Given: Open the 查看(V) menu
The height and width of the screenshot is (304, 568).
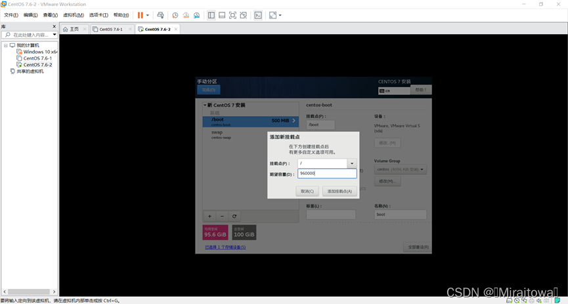Looking at the screenshot, I should pyautogui.click(x=51, y=15).
